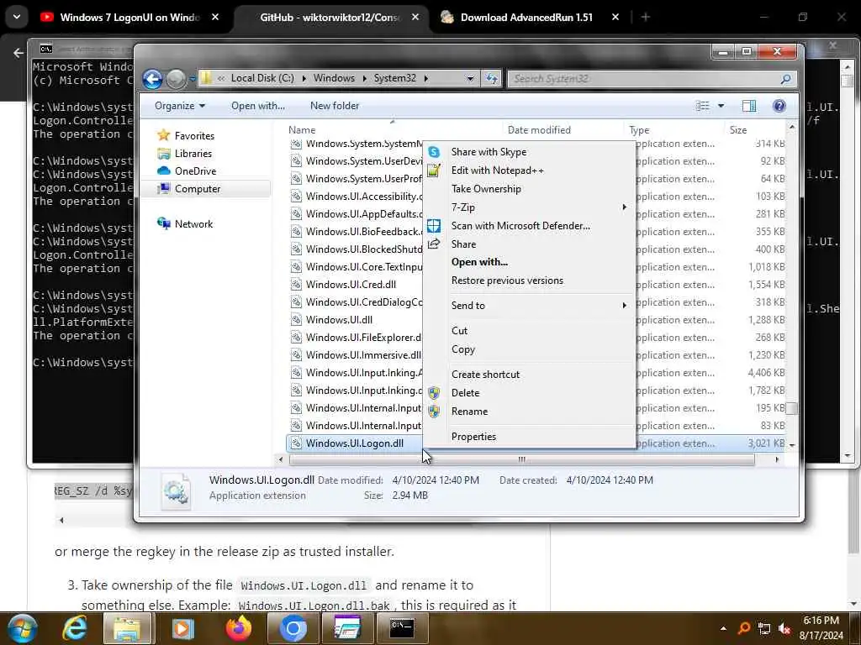This screenshot has height=645, width=861.
Task: Open Explorer help question mark icon
Action: [x=779, y=106]
